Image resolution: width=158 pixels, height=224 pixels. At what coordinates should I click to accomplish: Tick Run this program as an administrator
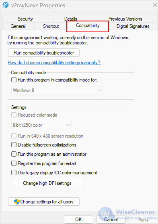[14, 154]
